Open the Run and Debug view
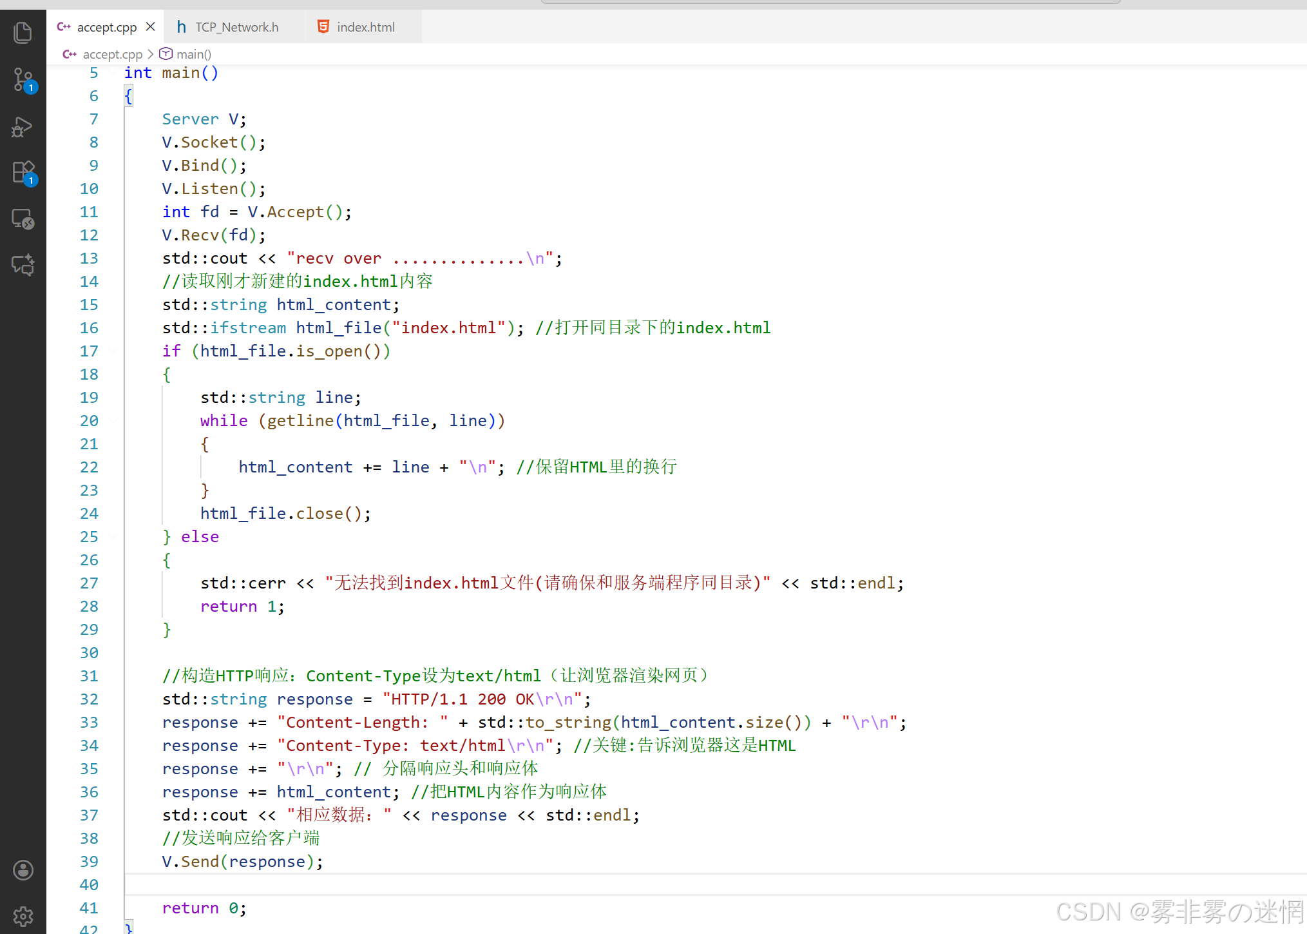This screenshot has width=1307, height=934. (x=23, y=127)
